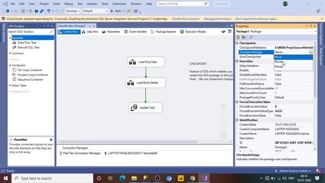Save the current file with toolbar disk icon
The image size is (325, 183).
point(36,11)
